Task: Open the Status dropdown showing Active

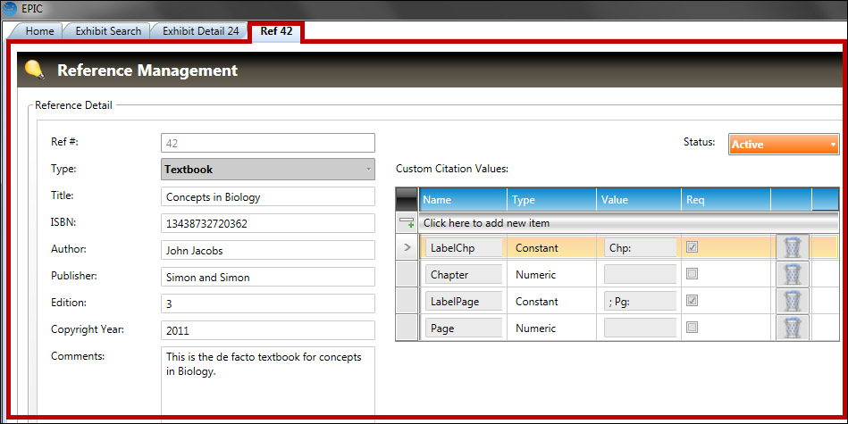Action: click(784, 144)
